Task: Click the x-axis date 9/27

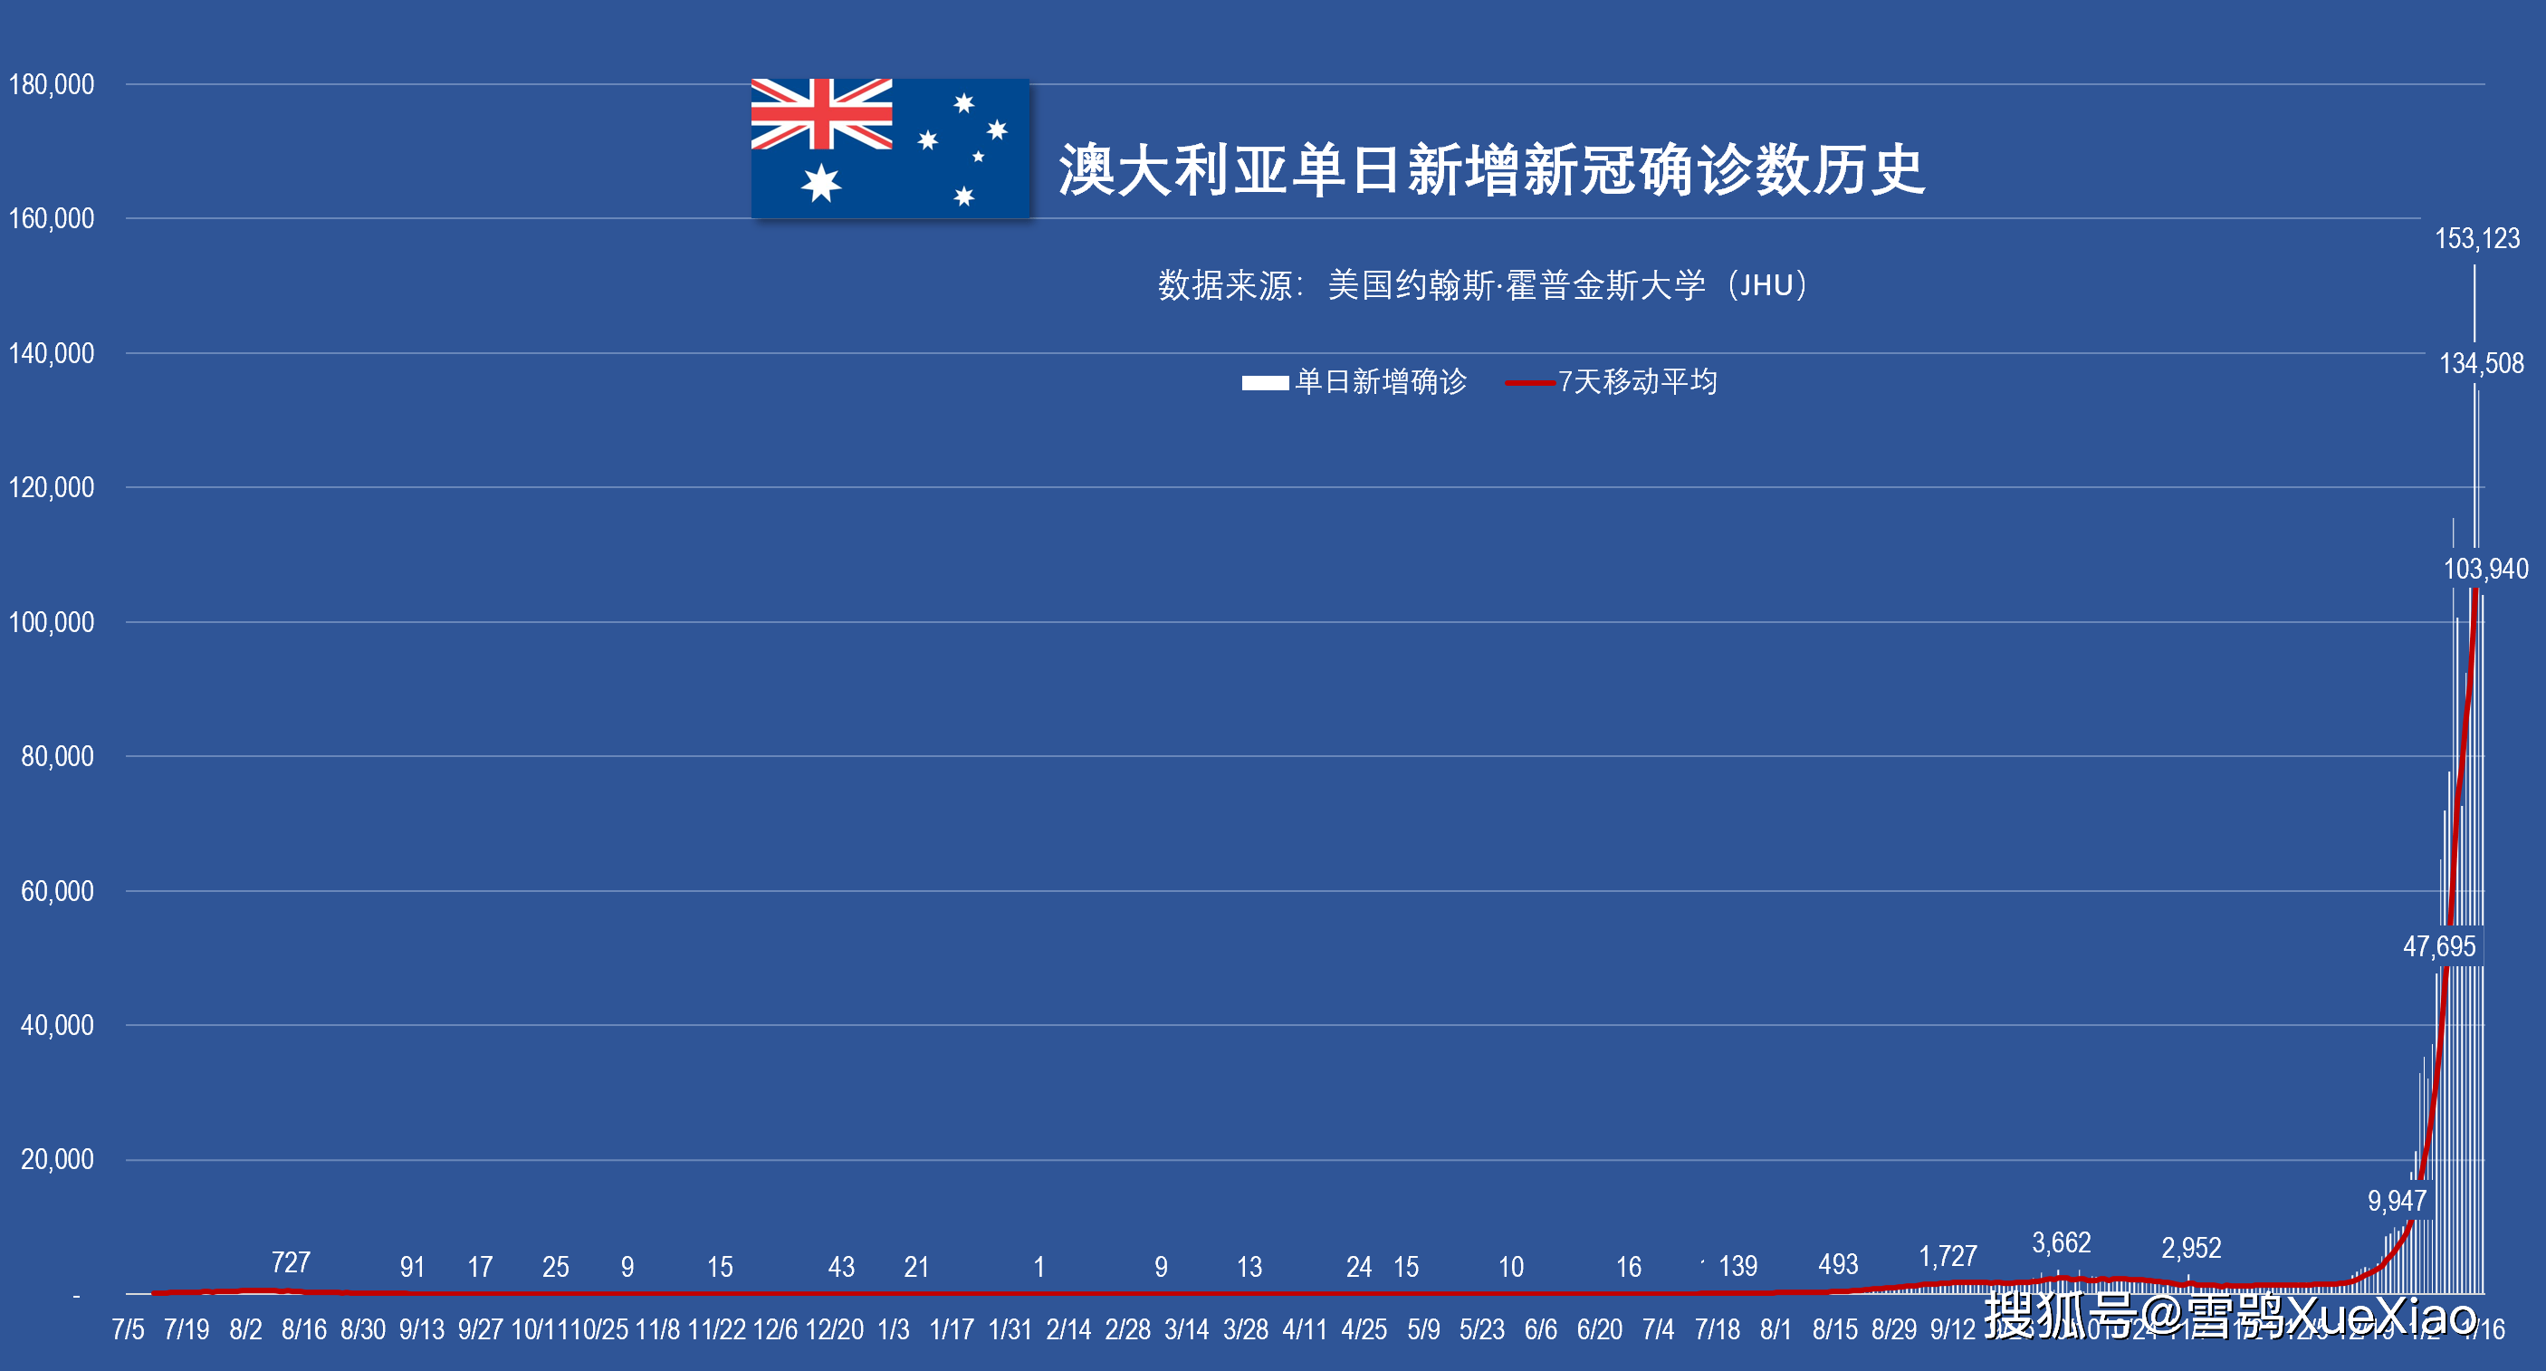Action: point(481,1329)
